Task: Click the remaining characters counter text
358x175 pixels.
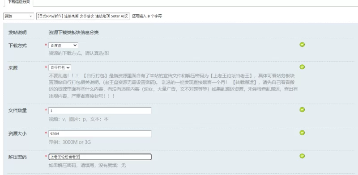Action: pos(147,16)
